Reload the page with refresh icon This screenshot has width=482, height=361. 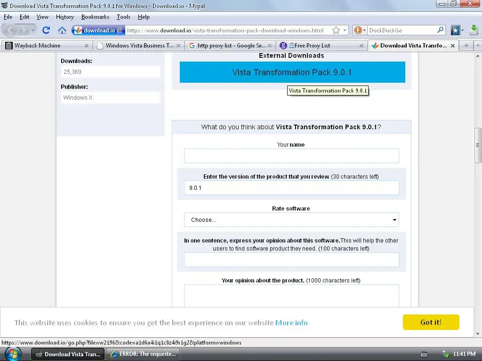tap(46, 30)
